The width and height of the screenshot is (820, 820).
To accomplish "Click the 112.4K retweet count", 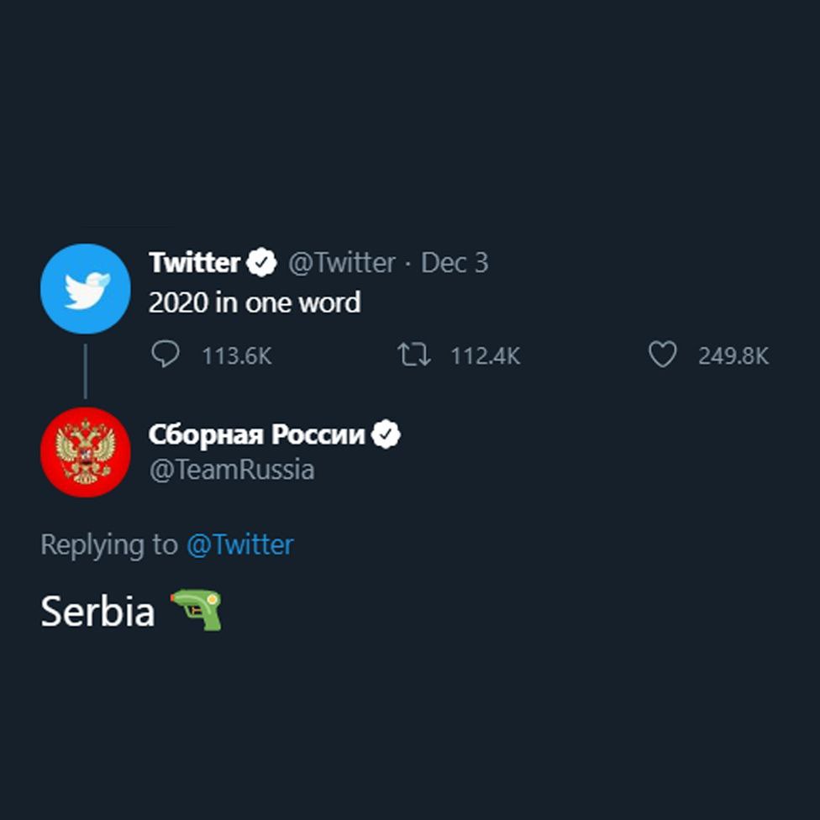I will click(x=486, y=356).
